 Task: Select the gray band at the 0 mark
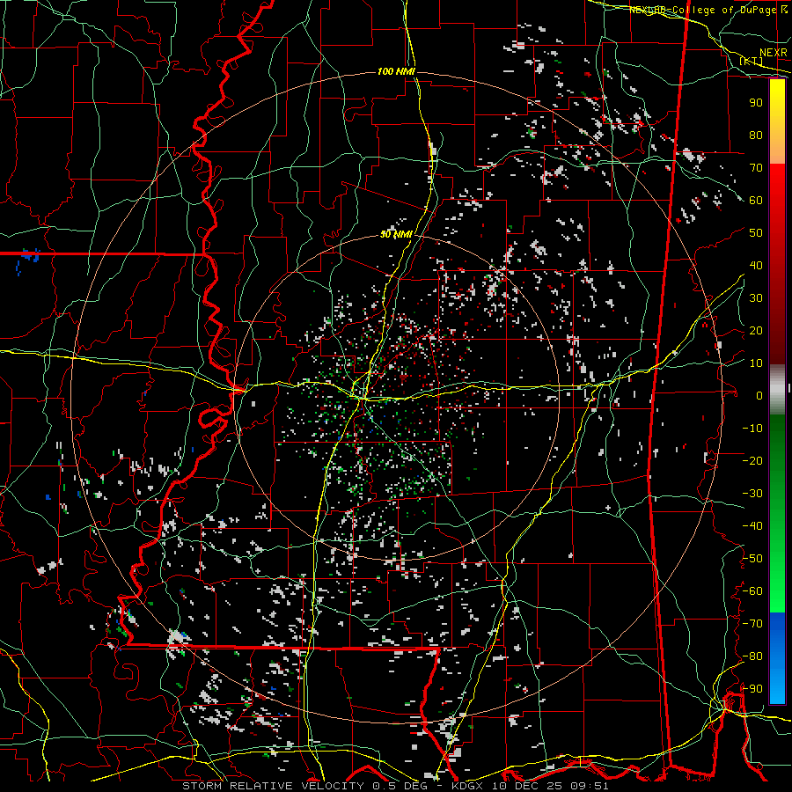(777, 390)
